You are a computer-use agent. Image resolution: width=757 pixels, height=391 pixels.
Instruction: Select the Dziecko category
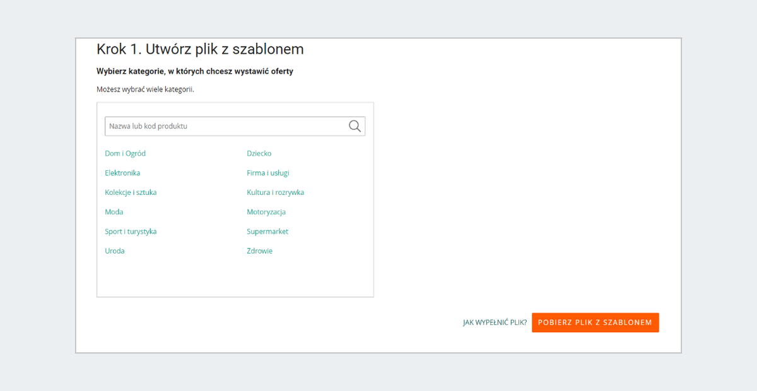tap(259, 153)
